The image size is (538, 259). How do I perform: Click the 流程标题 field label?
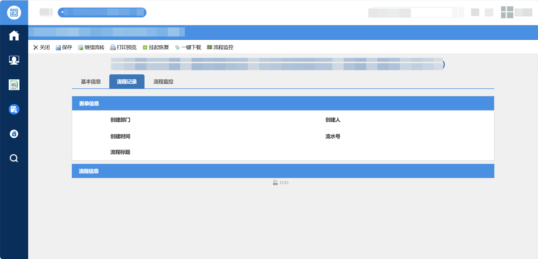point(120,152)
